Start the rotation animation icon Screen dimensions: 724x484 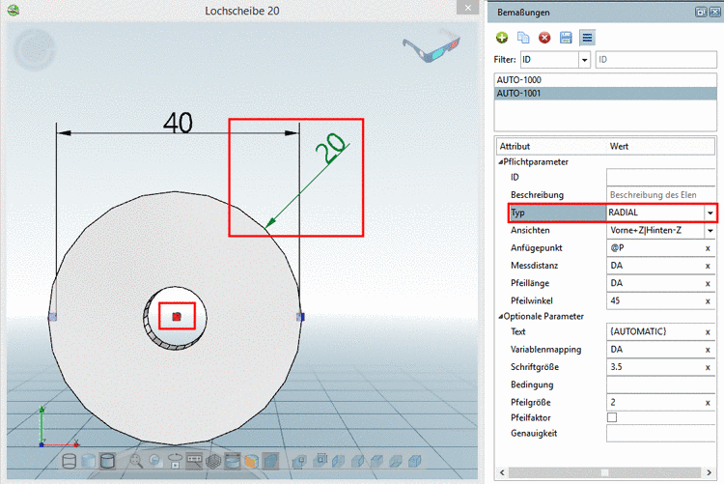[175, 461]
